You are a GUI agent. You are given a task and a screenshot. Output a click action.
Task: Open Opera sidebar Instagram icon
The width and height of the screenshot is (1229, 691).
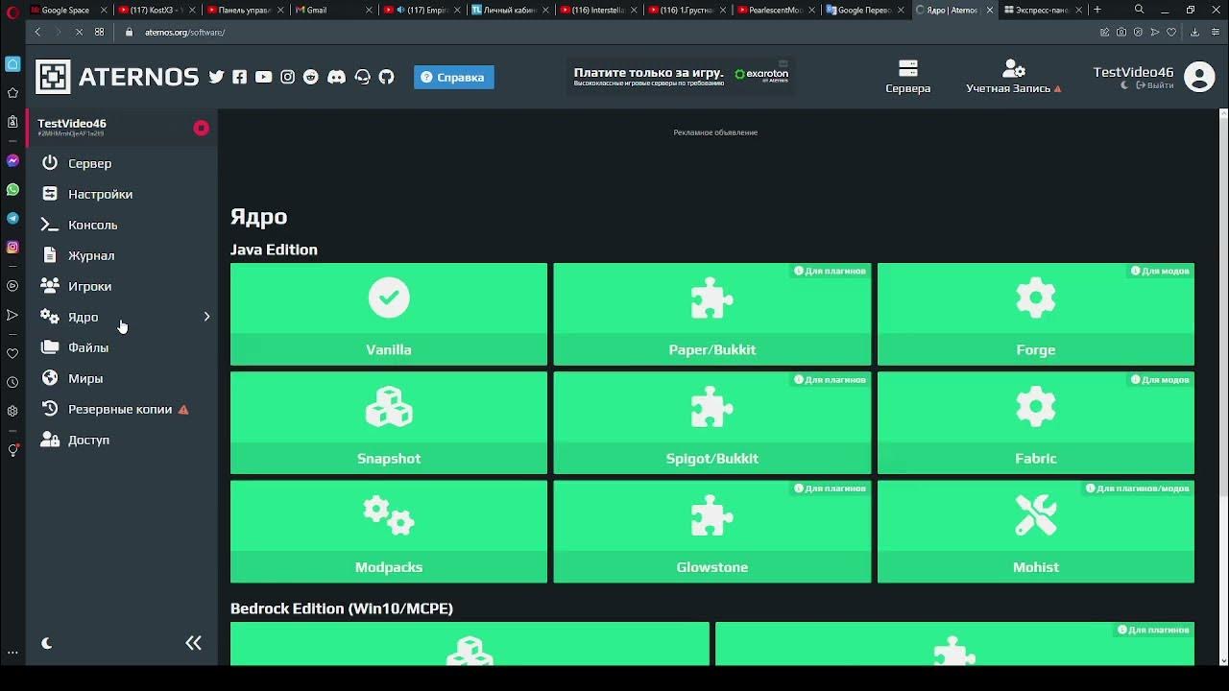pyautogui.click(x=12, y=247)
